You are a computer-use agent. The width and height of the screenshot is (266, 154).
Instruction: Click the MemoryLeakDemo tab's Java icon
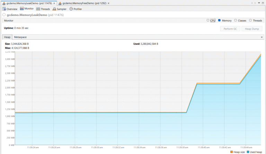tap(4, 3)
